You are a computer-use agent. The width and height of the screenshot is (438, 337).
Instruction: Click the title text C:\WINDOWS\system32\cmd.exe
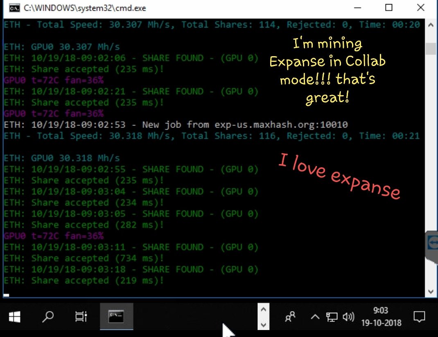[x=85, y=8]
